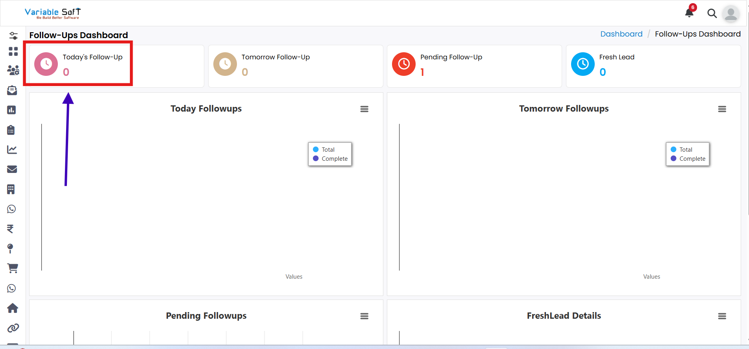Viewport: 749px width, 349px height.
Task: Open FreshLead Details chart hamburger menu
Action: coord(722,316)
